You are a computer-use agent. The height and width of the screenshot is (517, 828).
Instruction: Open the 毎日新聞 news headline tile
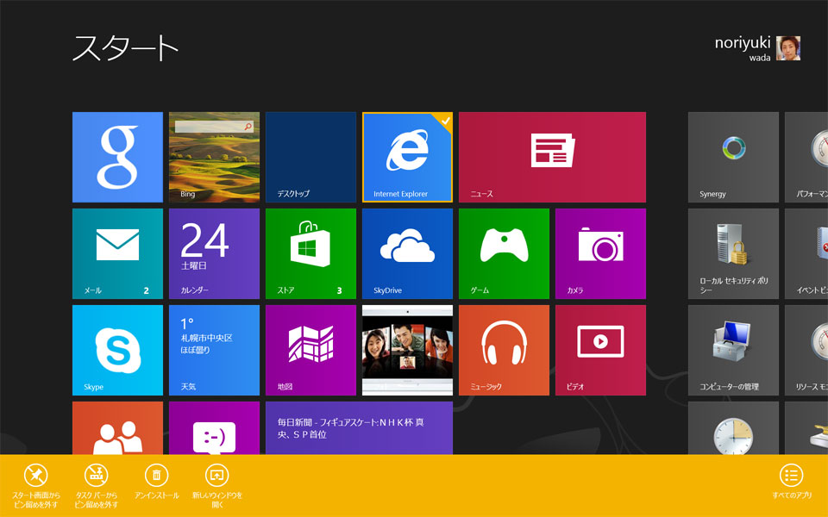click(359, 428)
